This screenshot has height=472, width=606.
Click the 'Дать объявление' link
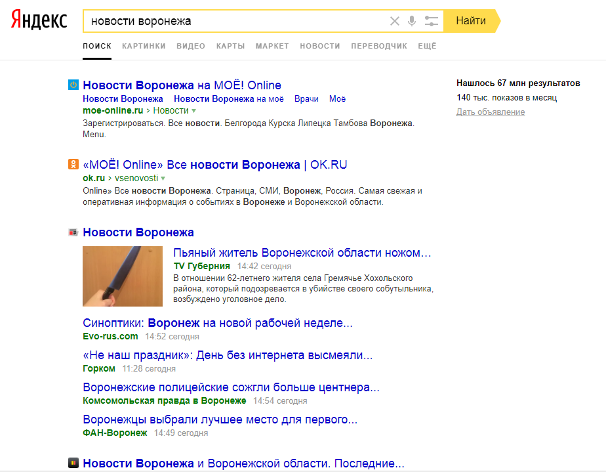(x=491, y=112)
